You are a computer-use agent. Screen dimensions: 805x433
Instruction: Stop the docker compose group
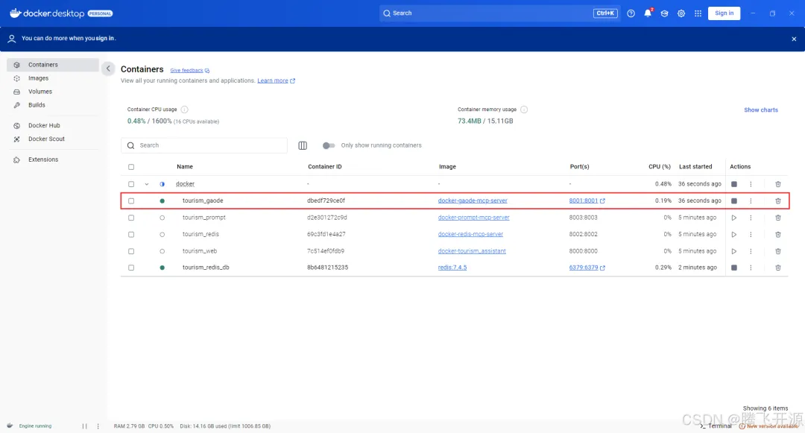(734, 184)
